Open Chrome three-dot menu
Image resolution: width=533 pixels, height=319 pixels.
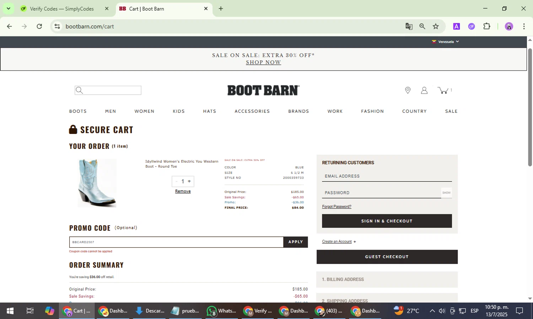click(x=524, y=26)
